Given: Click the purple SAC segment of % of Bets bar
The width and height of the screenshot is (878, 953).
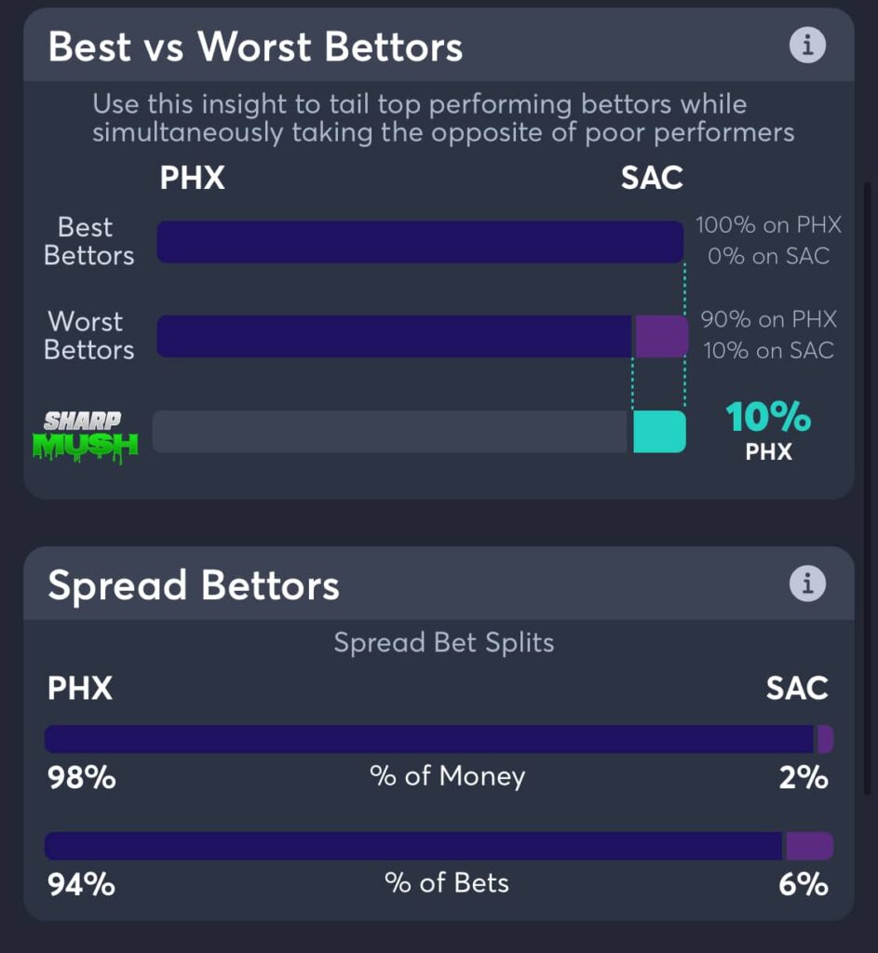Looking at the screenshot, I should tap(808, 845).
